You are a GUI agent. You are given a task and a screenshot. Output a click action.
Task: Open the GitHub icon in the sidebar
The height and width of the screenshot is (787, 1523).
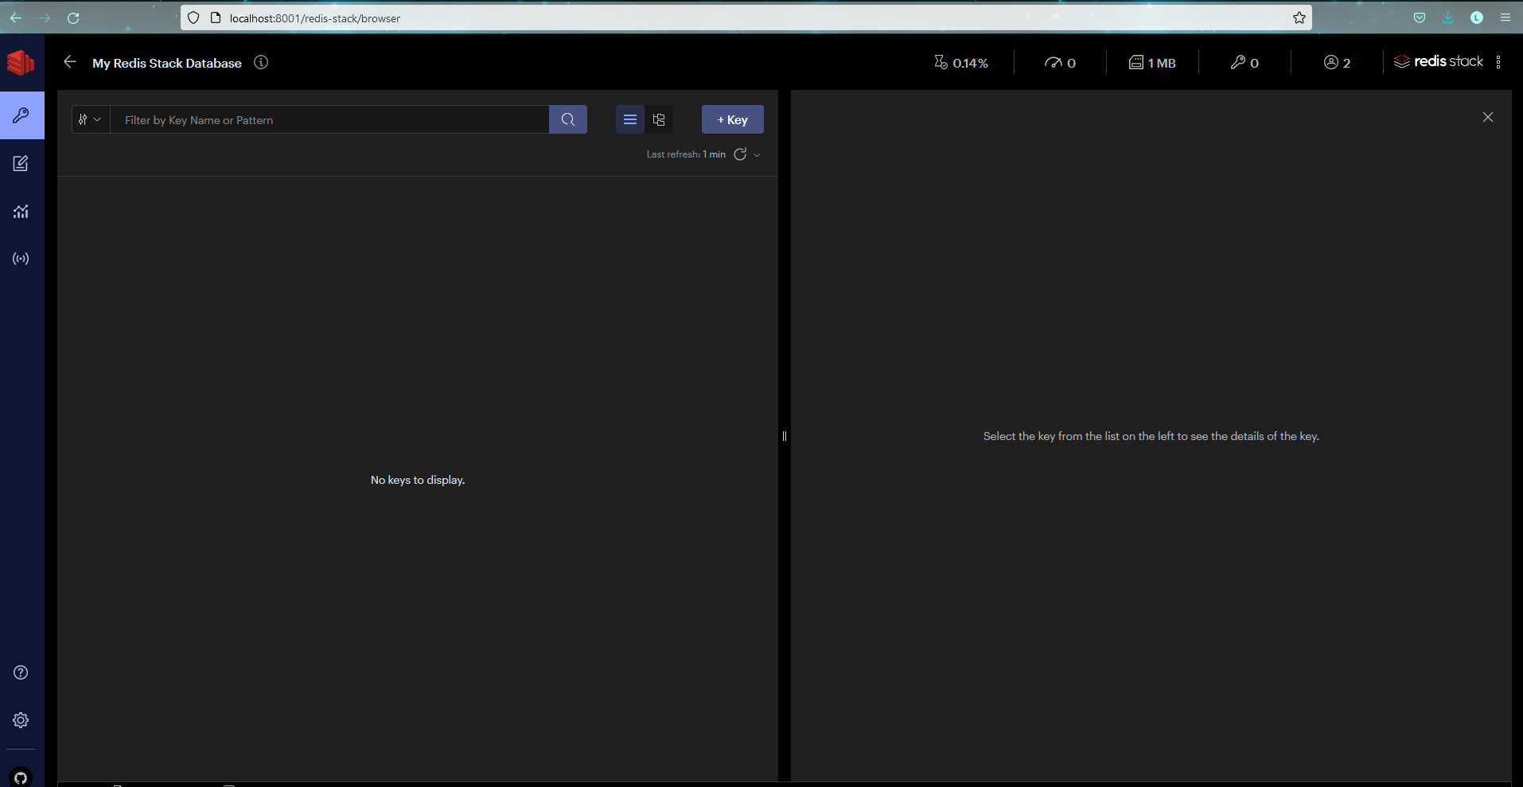click(21, 777)
